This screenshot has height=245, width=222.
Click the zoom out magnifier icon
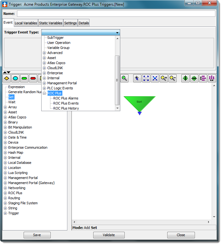[173, 78]
